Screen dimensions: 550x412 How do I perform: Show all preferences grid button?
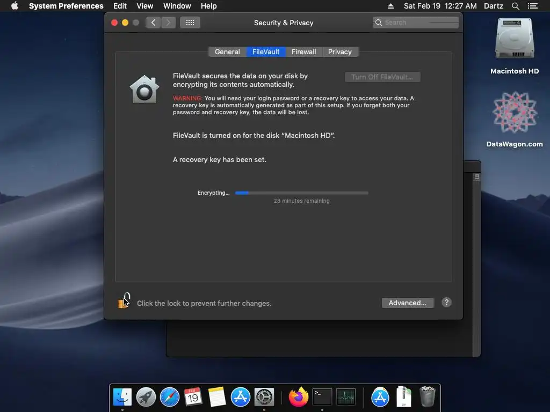(190, 23)
